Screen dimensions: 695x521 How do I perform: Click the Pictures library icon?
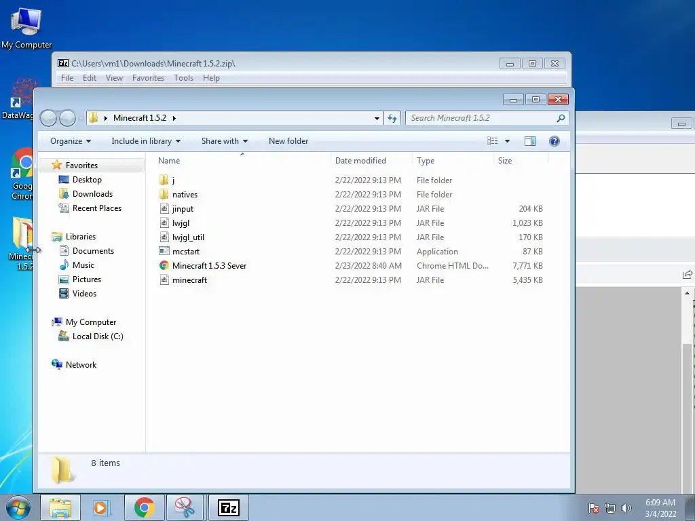(x=64, y=279)
